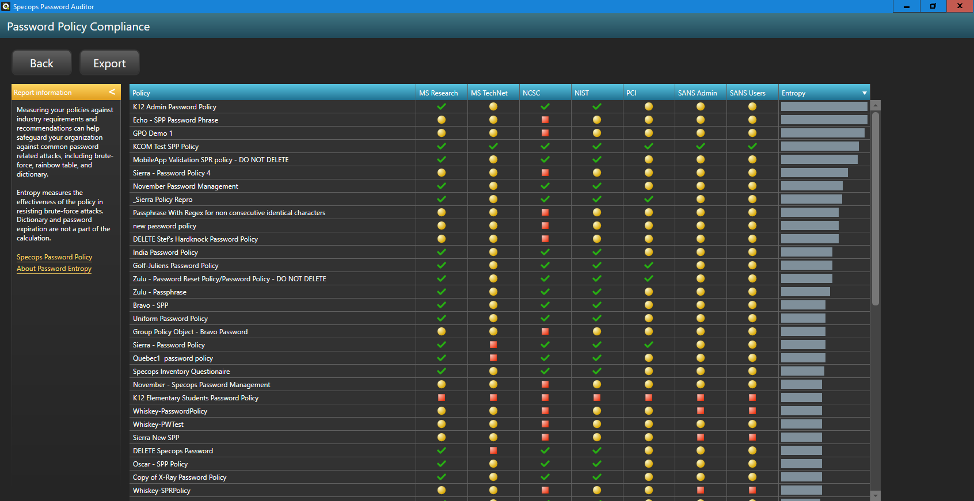Select the 'India Password Policy' row
This screenshot has height=501, width=974.
click(500, 252)
